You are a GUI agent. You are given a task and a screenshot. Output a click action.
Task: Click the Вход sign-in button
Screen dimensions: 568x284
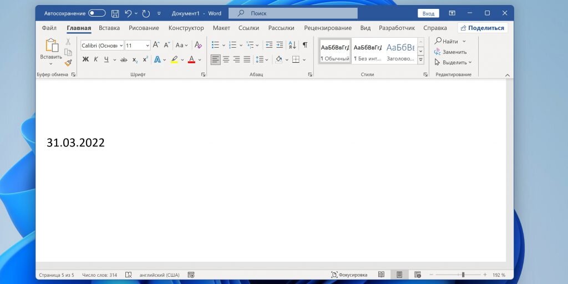pos(428,13)
